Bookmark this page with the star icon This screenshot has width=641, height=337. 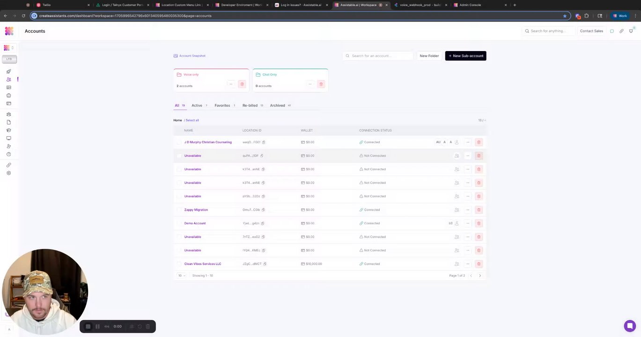565,16
